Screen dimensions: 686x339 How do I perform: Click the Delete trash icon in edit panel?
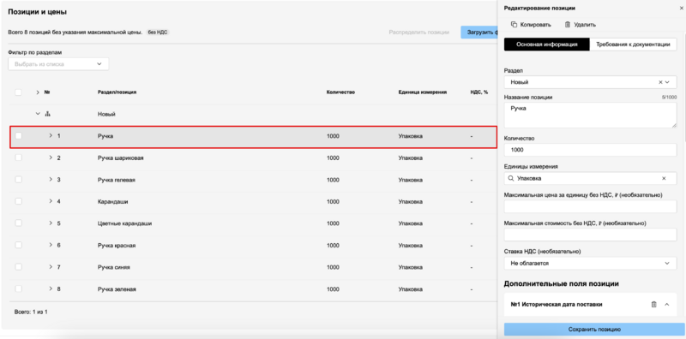coord(568,25)
